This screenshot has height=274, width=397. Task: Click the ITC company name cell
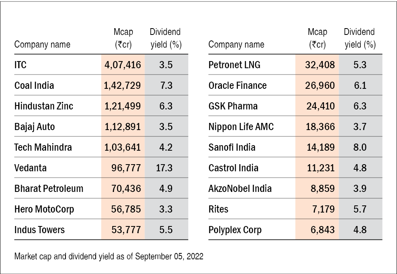21,65
